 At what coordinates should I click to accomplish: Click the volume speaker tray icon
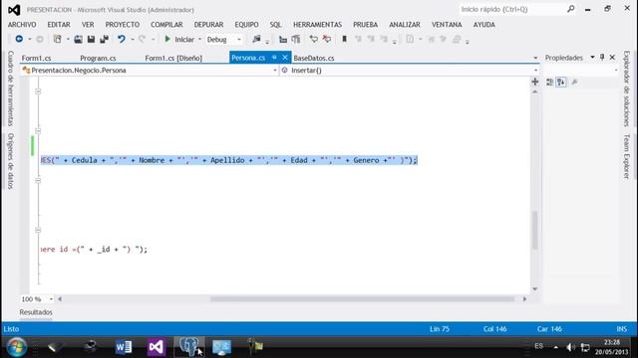[x=570, y=347]
